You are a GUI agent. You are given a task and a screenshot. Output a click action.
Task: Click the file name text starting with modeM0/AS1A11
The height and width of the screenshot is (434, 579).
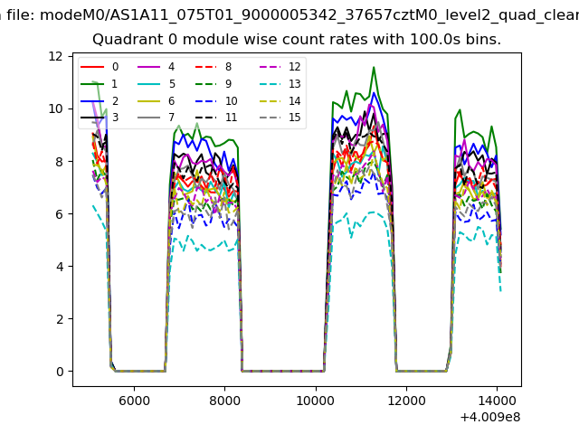pyautogui.click(x=309, y=15)
